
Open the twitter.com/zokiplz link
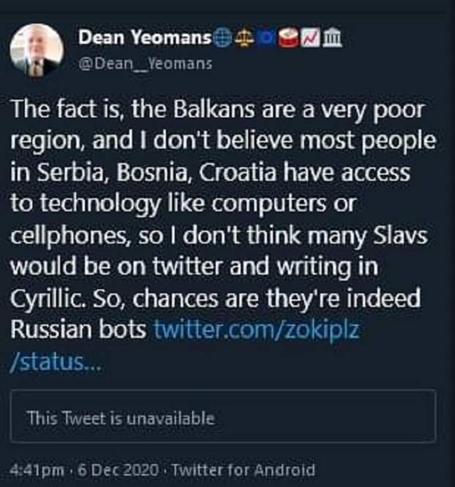[x=257, y=330]
